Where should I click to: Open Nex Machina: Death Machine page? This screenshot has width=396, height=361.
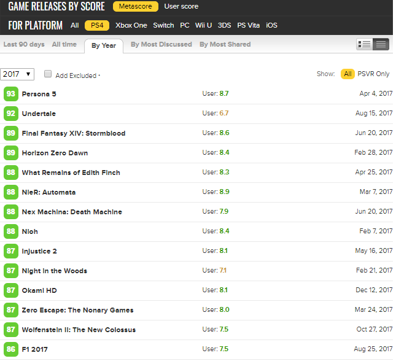72,212
